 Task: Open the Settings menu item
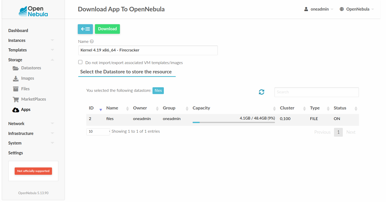point(16,153)
